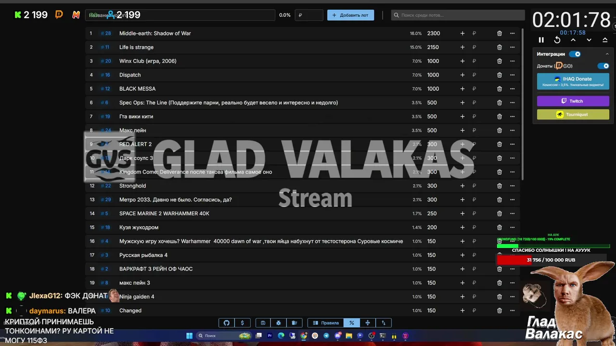616x346 pixels.
Task: Add amount to Русская рыбалка 4 lot
Action: click(x=462, y=255)
